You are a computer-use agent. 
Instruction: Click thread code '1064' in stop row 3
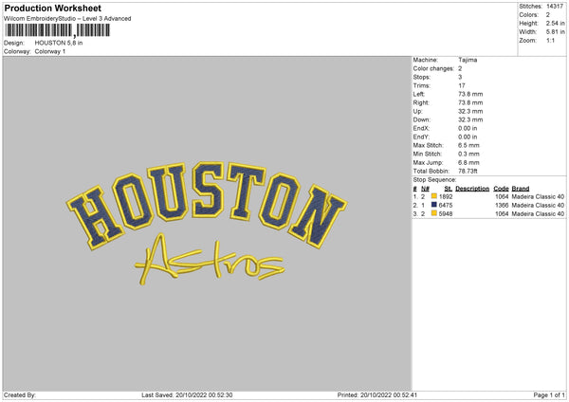pos(502,214)
